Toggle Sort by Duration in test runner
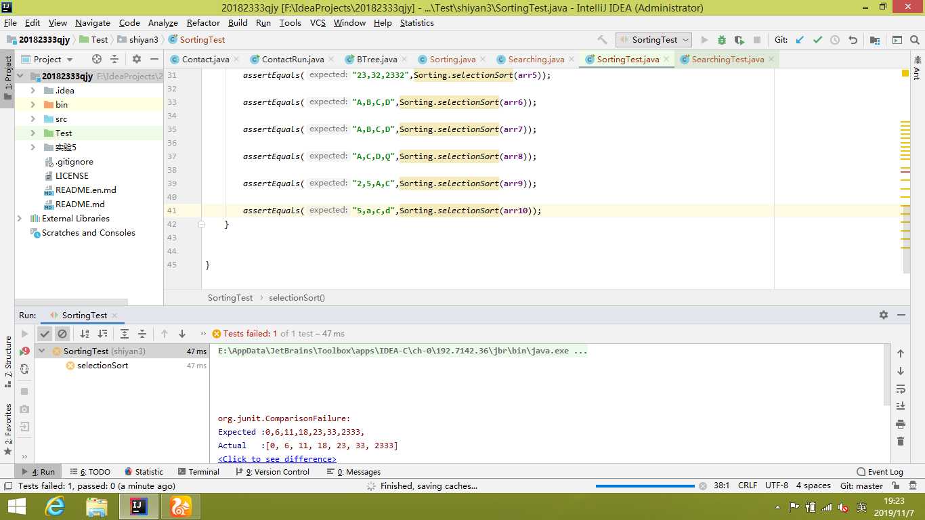Viewport: 925px width, 520px height. point(102,333)
